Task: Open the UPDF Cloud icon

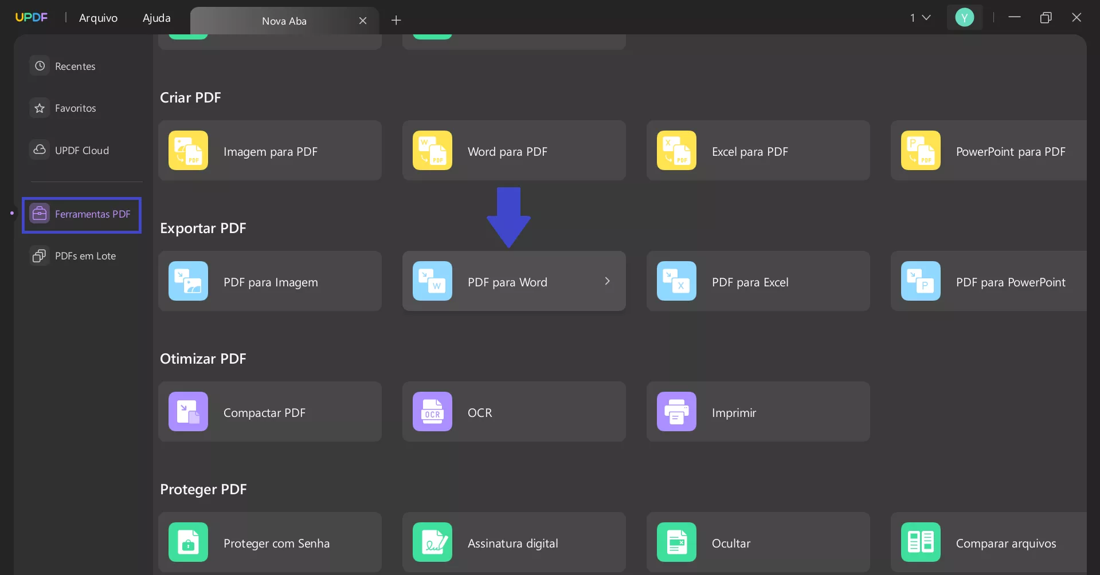Action: (x=40, y=149)
